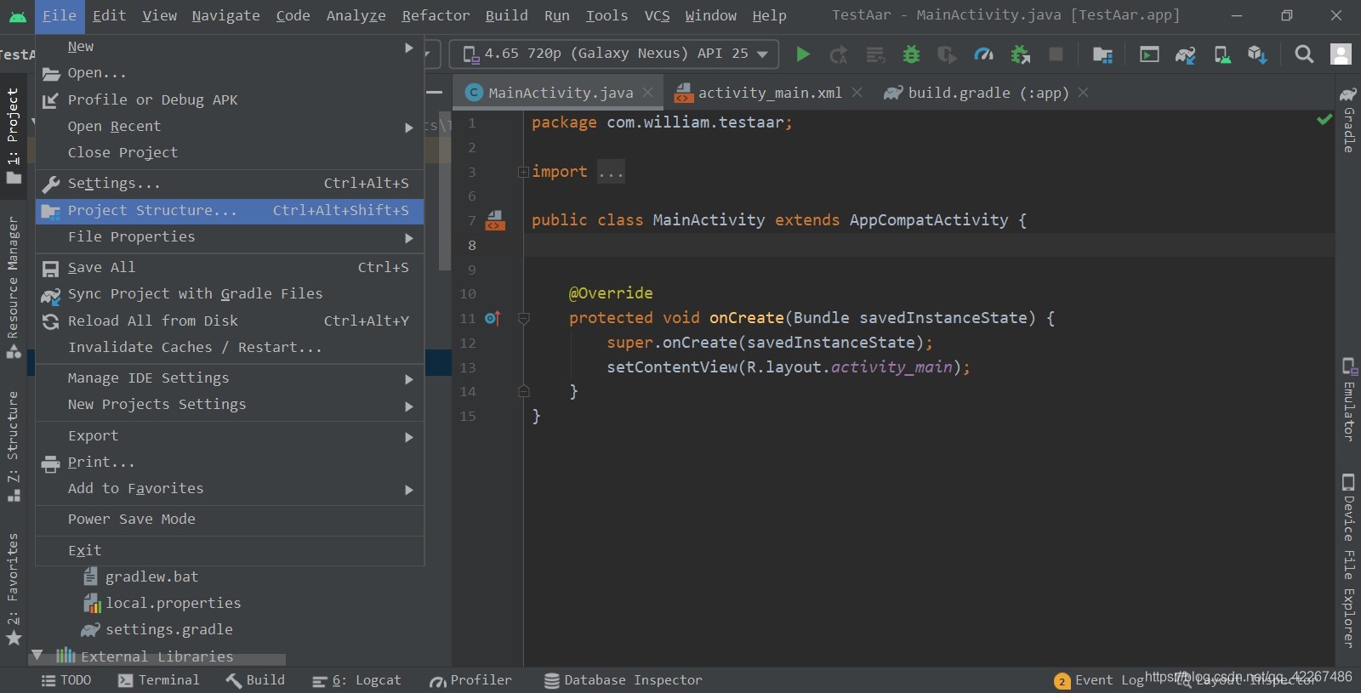This screenshot has width=1361, height=693.
Task: Open AVD Manager icon in toolbar
Action: click(1222, 54)
